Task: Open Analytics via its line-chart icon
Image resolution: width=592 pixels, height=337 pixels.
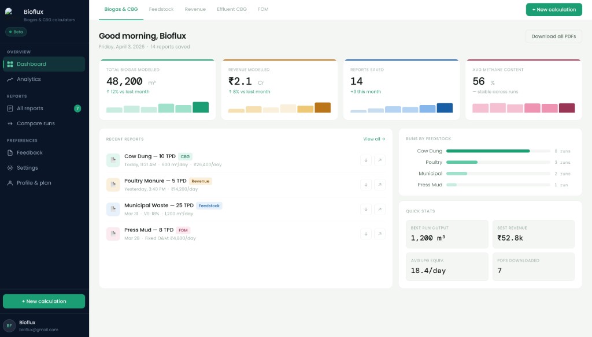Action: (11, 79)
